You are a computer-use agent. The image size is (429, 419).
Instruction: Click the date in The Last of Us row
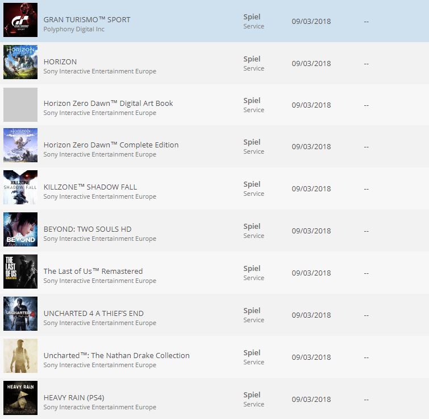311,273
